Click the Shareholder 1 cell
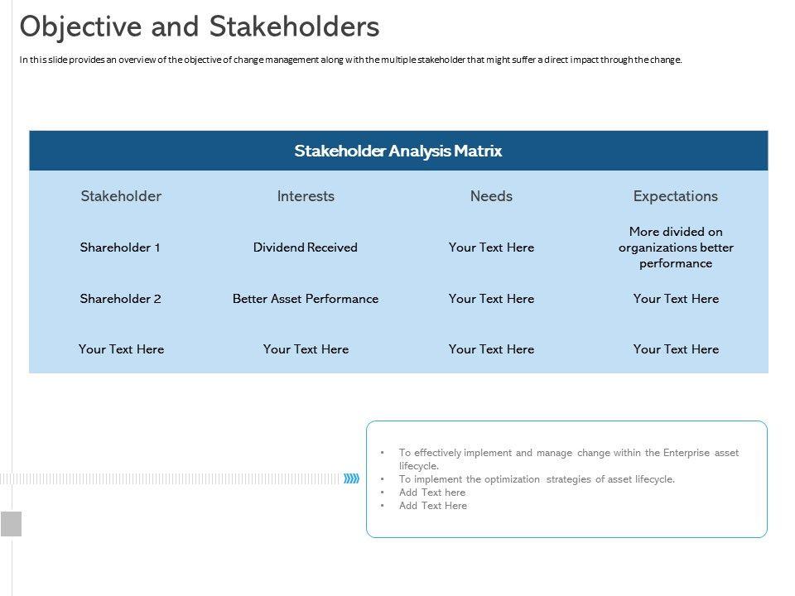Screen dimensions: 795x596 pos(121,248)
